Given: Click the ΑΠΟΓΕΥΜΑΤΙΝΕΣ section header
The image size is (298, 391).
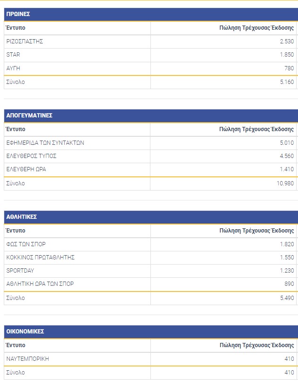Looking at the screenshot, I should (151, 116).
